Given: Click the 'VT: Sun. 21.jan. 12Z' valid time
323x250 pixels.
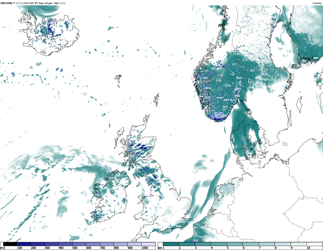Looking at the screenshot, I should [x=46, y=3].
